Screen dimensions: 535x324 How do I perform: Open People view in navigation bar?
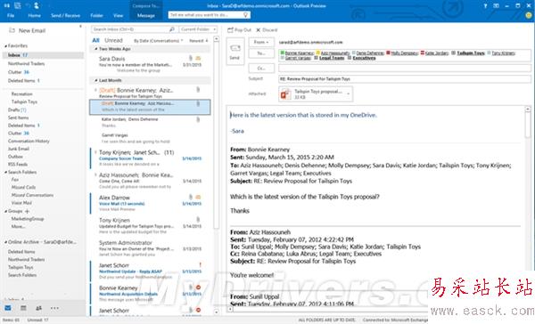click(x=39, y=308)
